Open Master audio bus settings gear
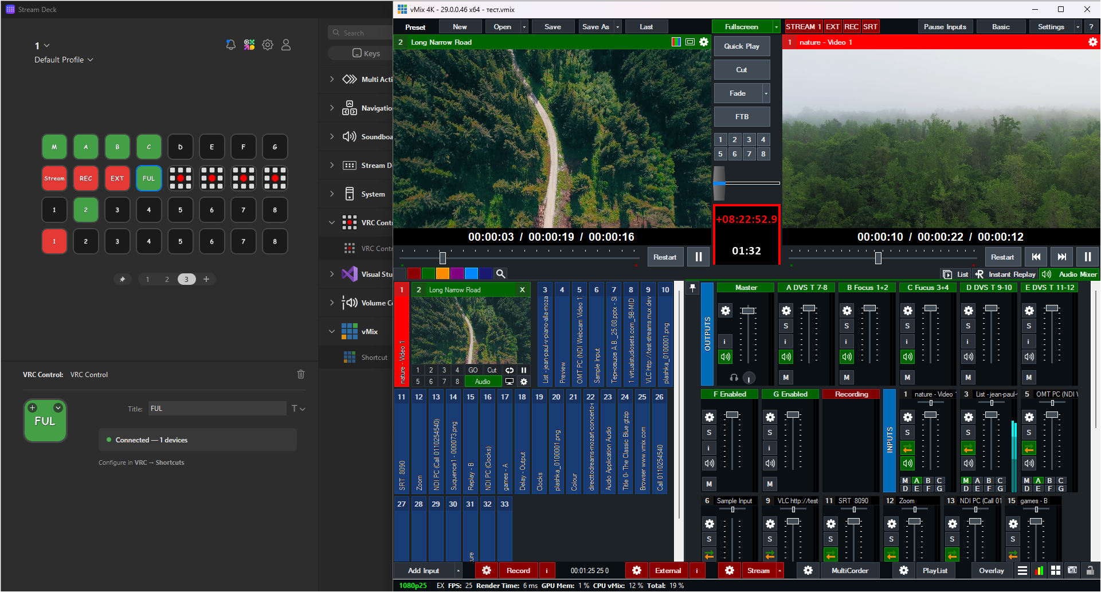Screen dimensions: 1101x592 point(726,311)
